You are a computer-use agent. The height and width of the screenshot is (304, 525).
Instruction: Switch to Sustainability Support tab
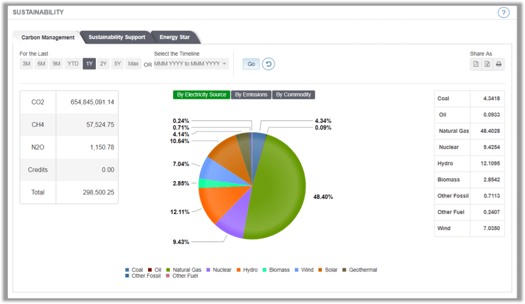click(x=117, y=37)
